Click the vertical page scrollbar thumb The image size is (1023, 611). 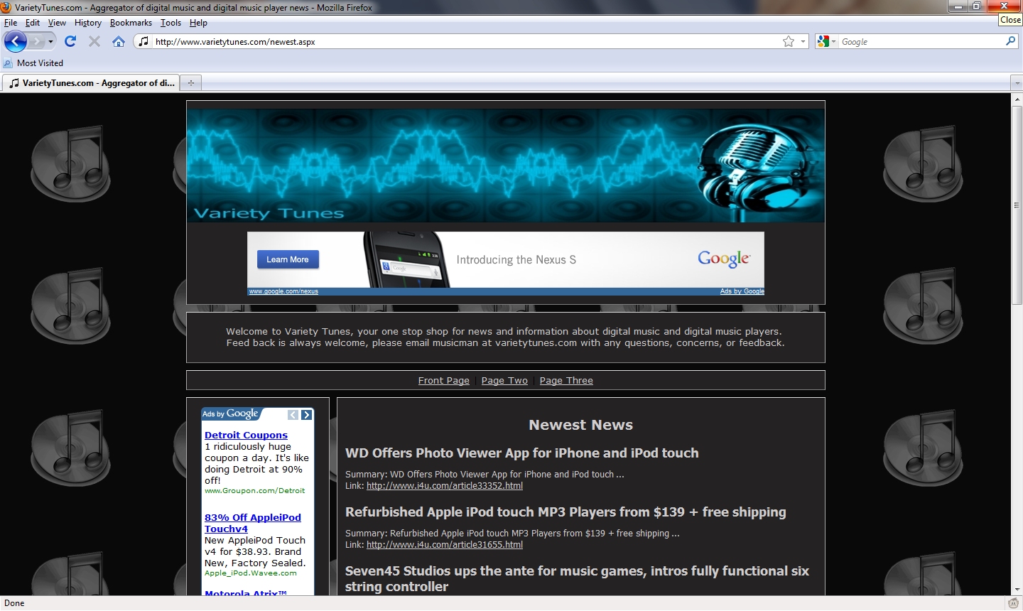pos(1017,205)
